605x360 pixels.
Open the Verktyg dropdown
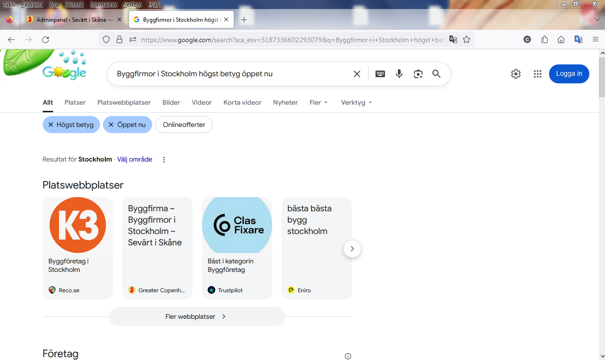pyautogui.click(x=356, y=102)
